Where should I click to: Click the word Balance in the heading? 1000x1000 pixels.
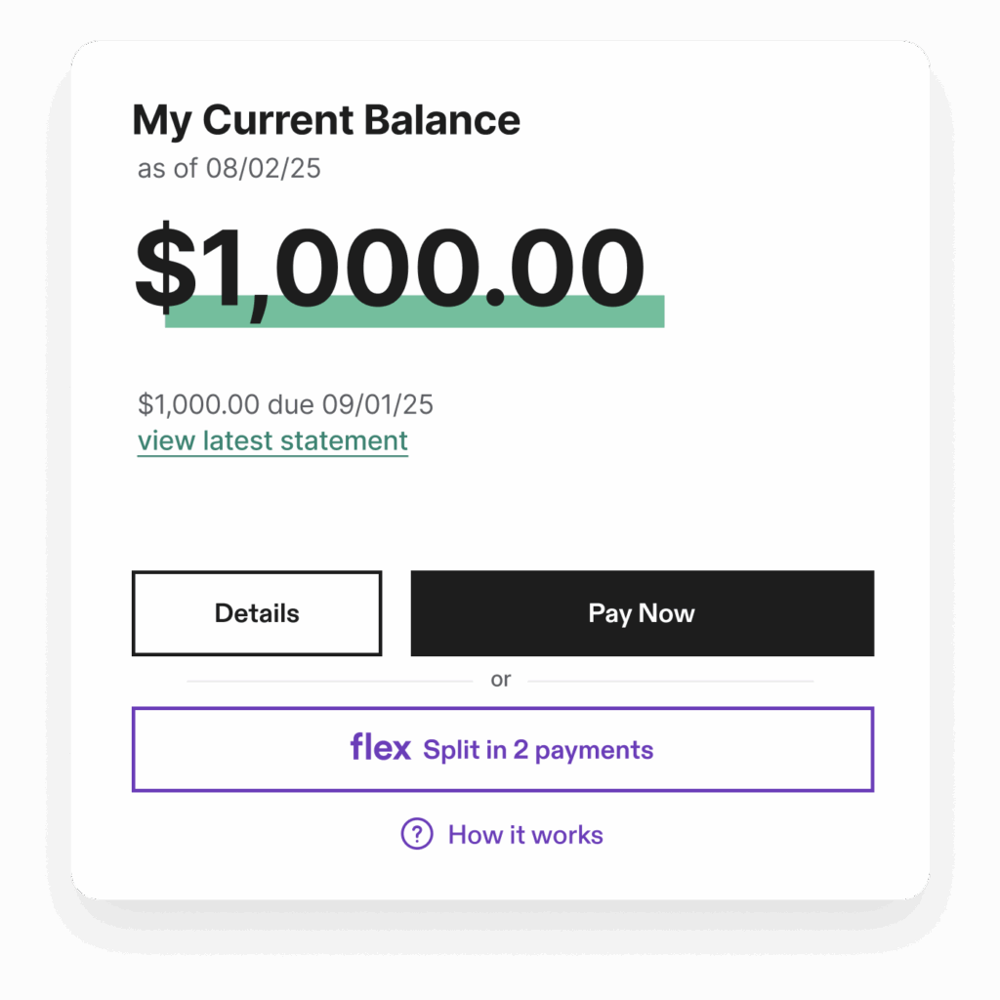pyautogui.click(x=441, y=120)
